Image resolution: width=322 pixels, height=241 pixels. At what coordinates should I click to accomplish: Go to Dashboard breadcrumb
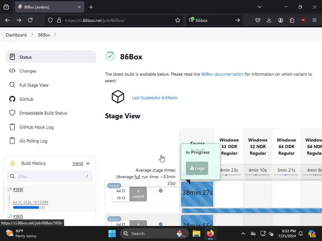[x=16, y=35]
